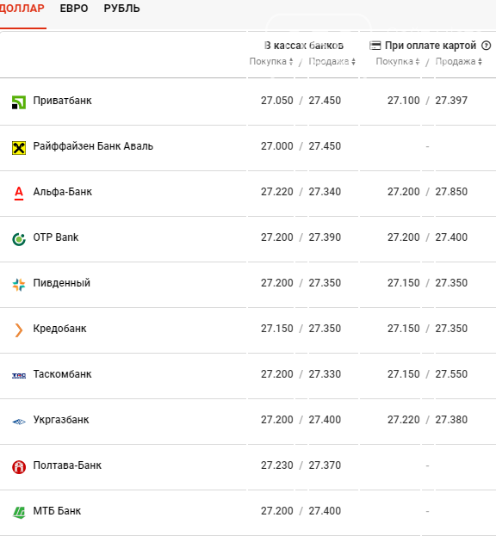
Task: Open the Полтава-Банк link
Action: pyautogui.click(x=67, y=465)
